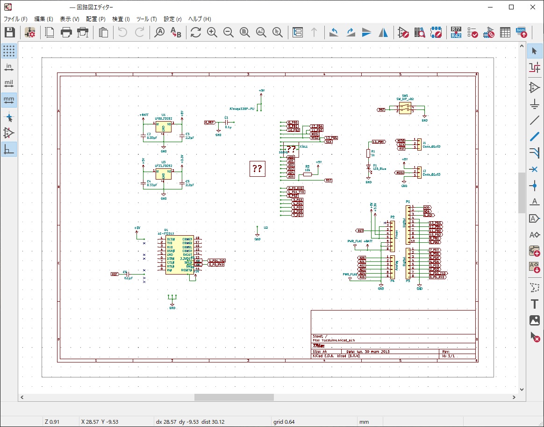The height and width of the screenshot is (427, 544).
Task: Open the bill of materials generator
Action: 520,33
